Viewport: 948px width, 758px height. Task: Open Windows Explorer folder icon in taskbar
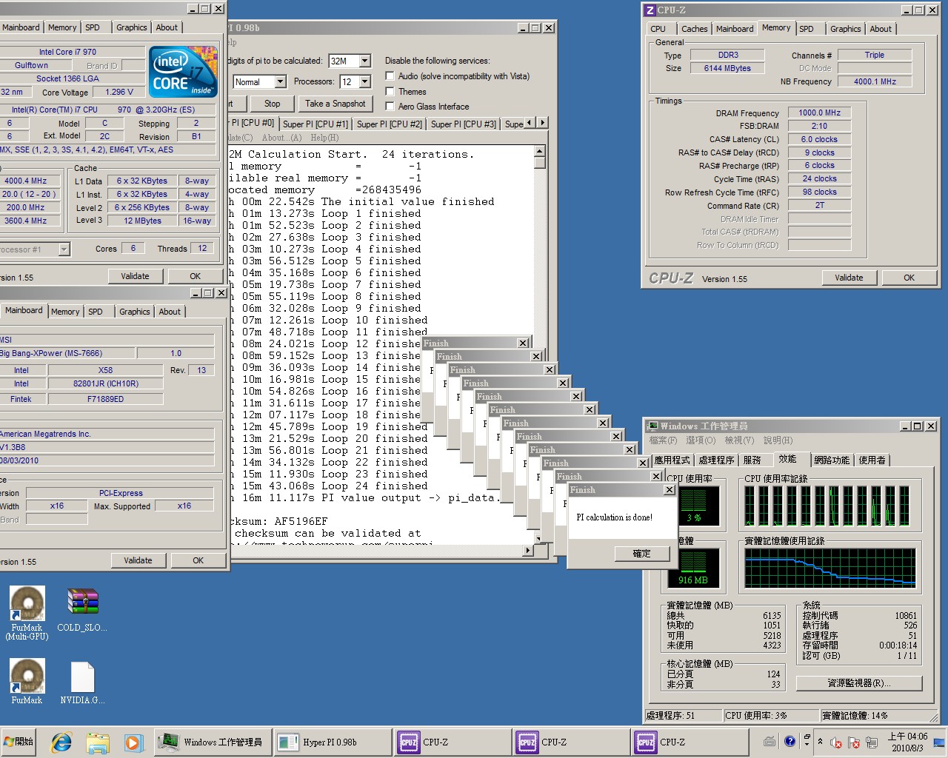click(97, 742)
